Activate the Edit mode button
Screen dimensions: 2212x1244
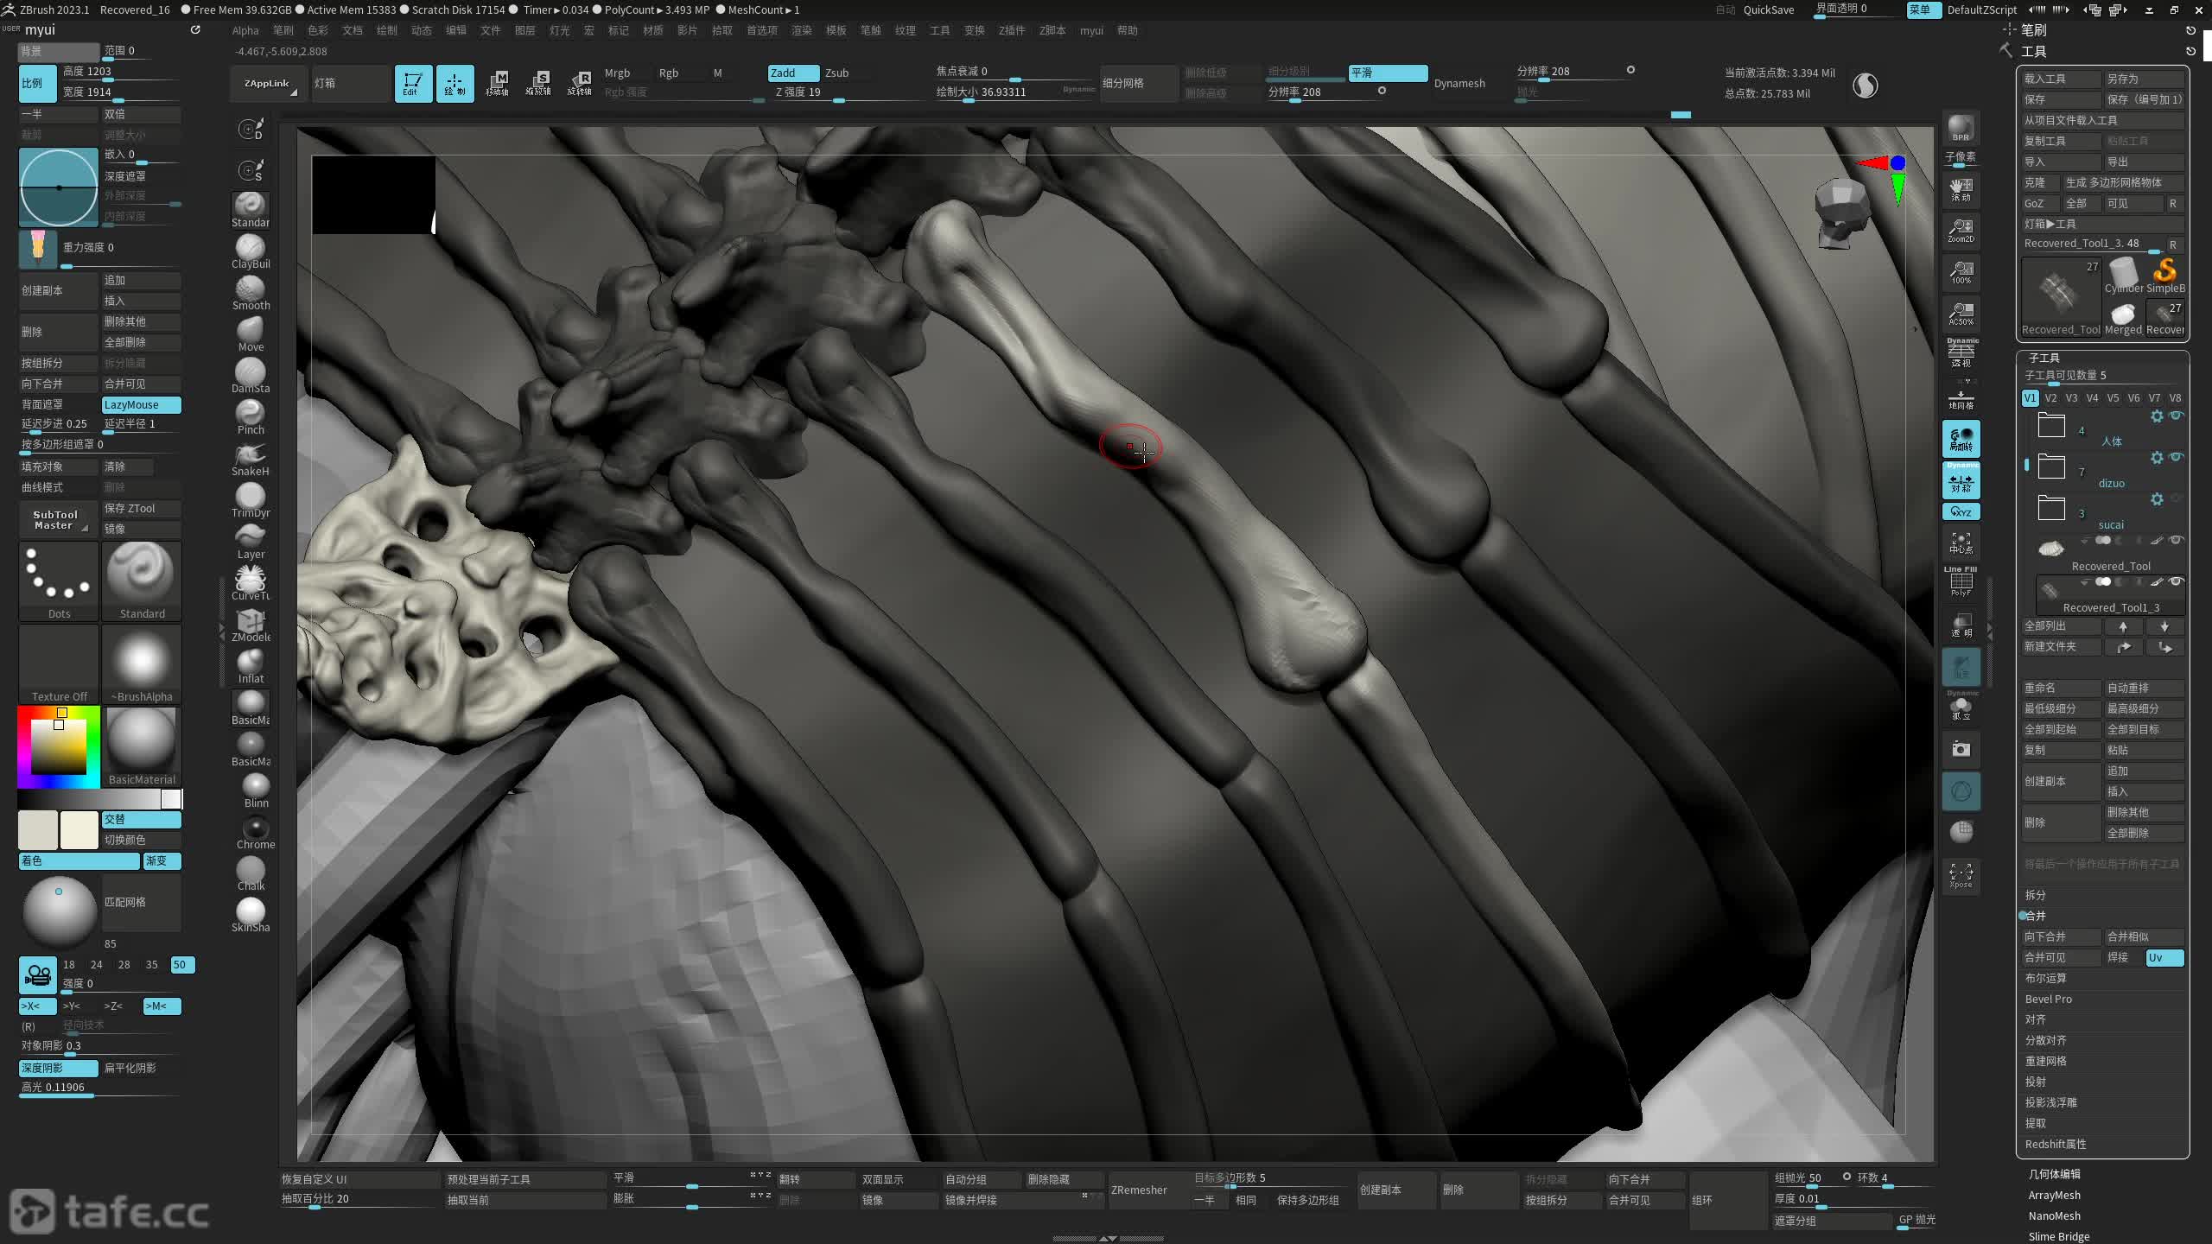(413, 84)
